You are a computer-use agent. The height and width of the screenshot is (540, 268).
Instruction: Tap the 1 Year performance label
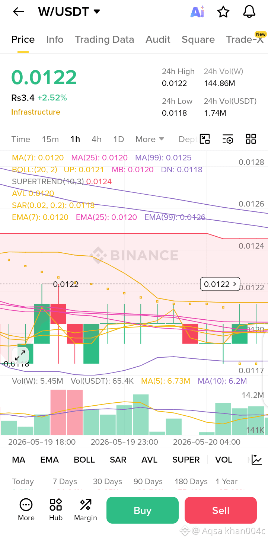pos(227,482)
